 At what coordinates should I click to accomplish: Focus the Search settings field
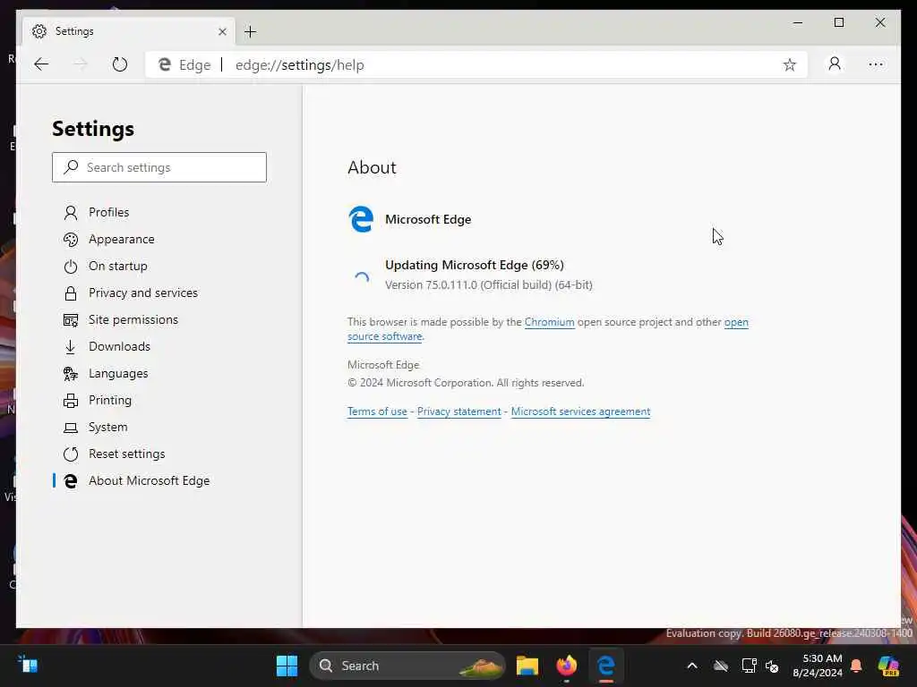[x=159, y=167]
